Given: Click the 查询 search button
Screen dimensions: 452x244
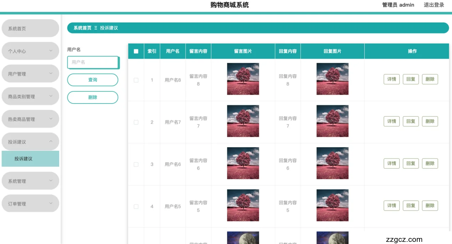Looking at the screenshot, I should pyautogui.click(x=93, y=80).
